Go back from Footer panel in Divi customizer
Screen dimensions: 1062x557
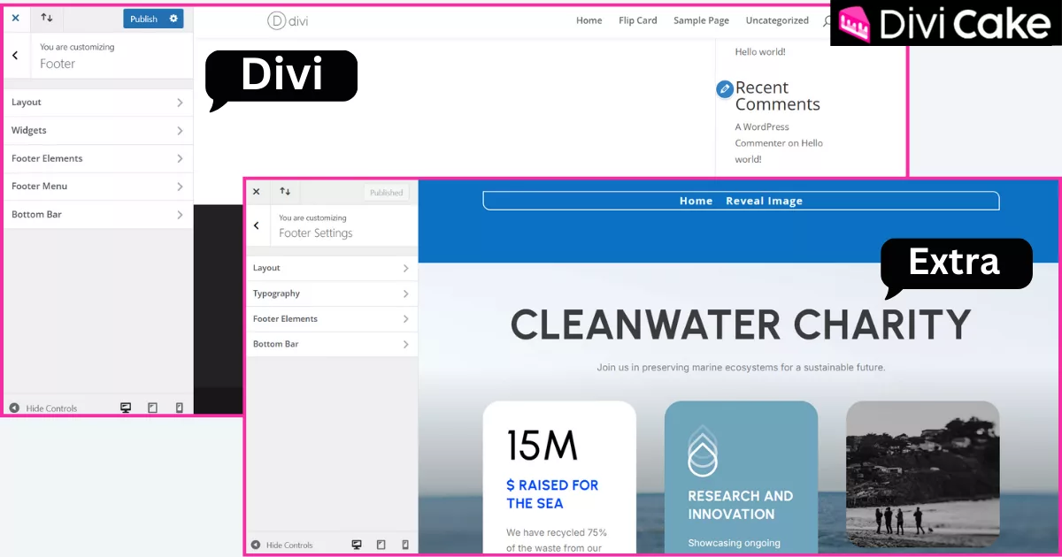(x=15, y=56)
